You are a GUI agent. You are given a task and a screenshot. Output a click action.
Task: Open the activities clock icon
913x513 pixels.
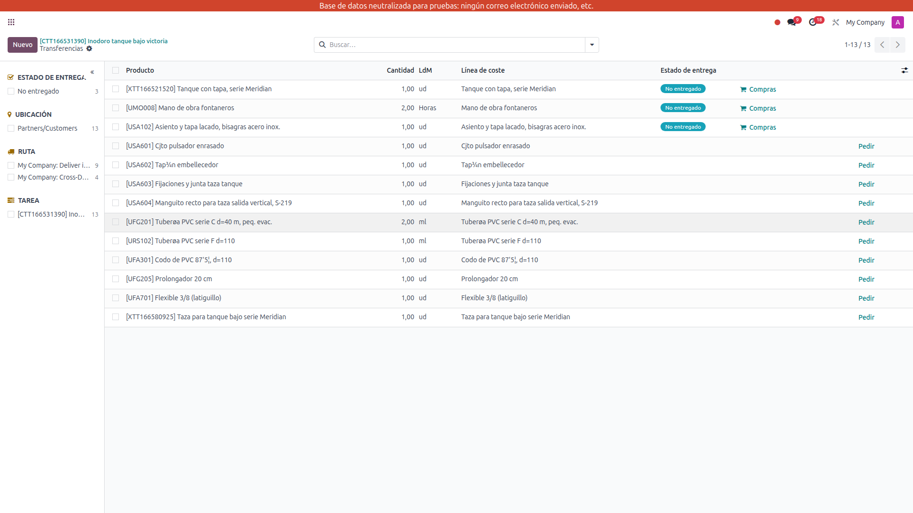(x=813, y=22)
